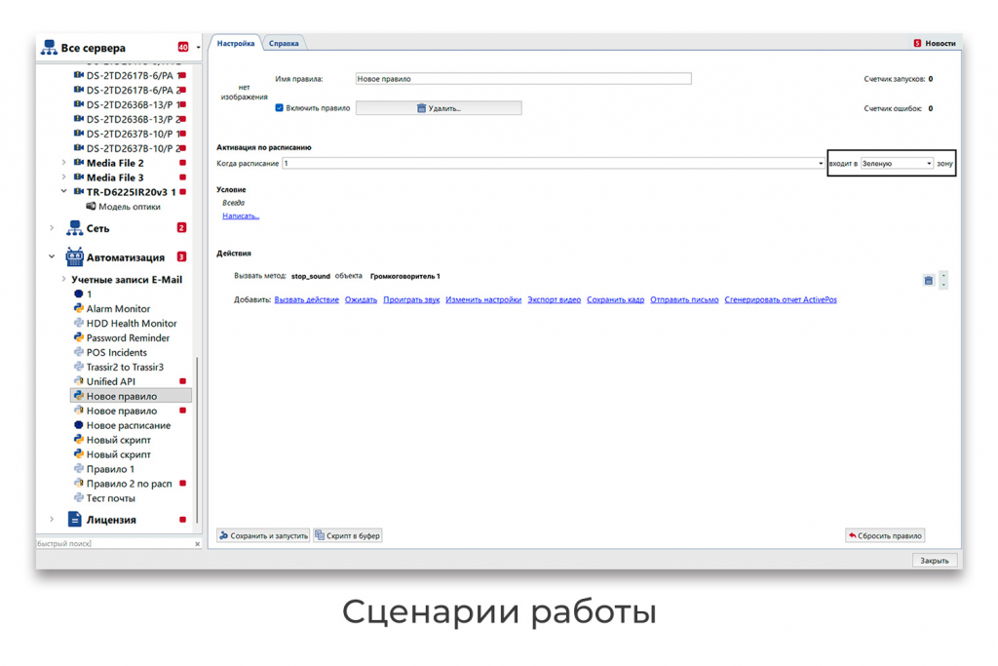Open the arrow menu beside Все сервера
998x666 pixels.
point(198,48)
